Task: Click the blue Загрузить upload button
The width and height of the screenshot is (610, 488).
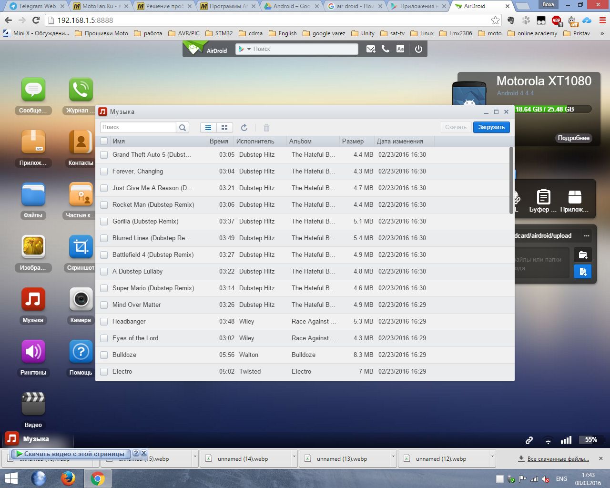Action: pos(491,127)
